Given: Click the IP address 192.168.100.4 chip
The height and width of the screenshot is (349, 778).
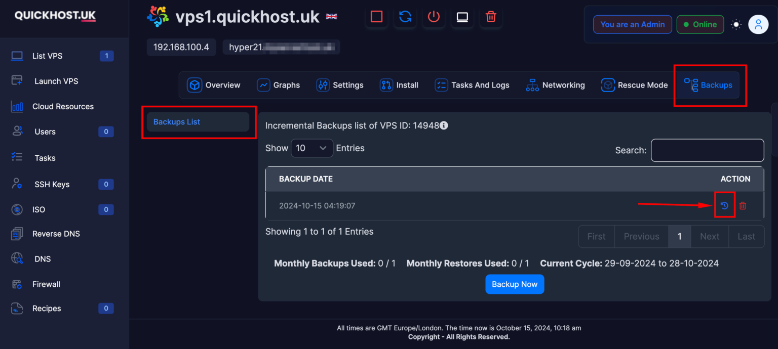Looking at the screenshot, I should pyautogui.click(x=181, y=47).
